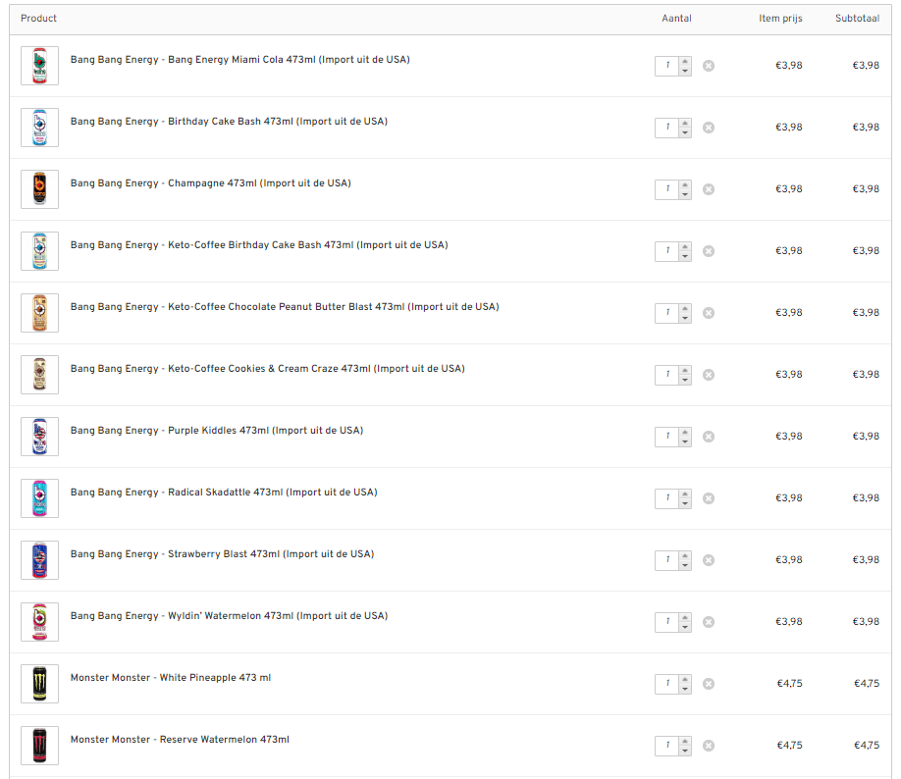Focus the Birthday Cake Bash quantity field
The height and width of the screenshot is (779, 901).
(x=666, y=128)
